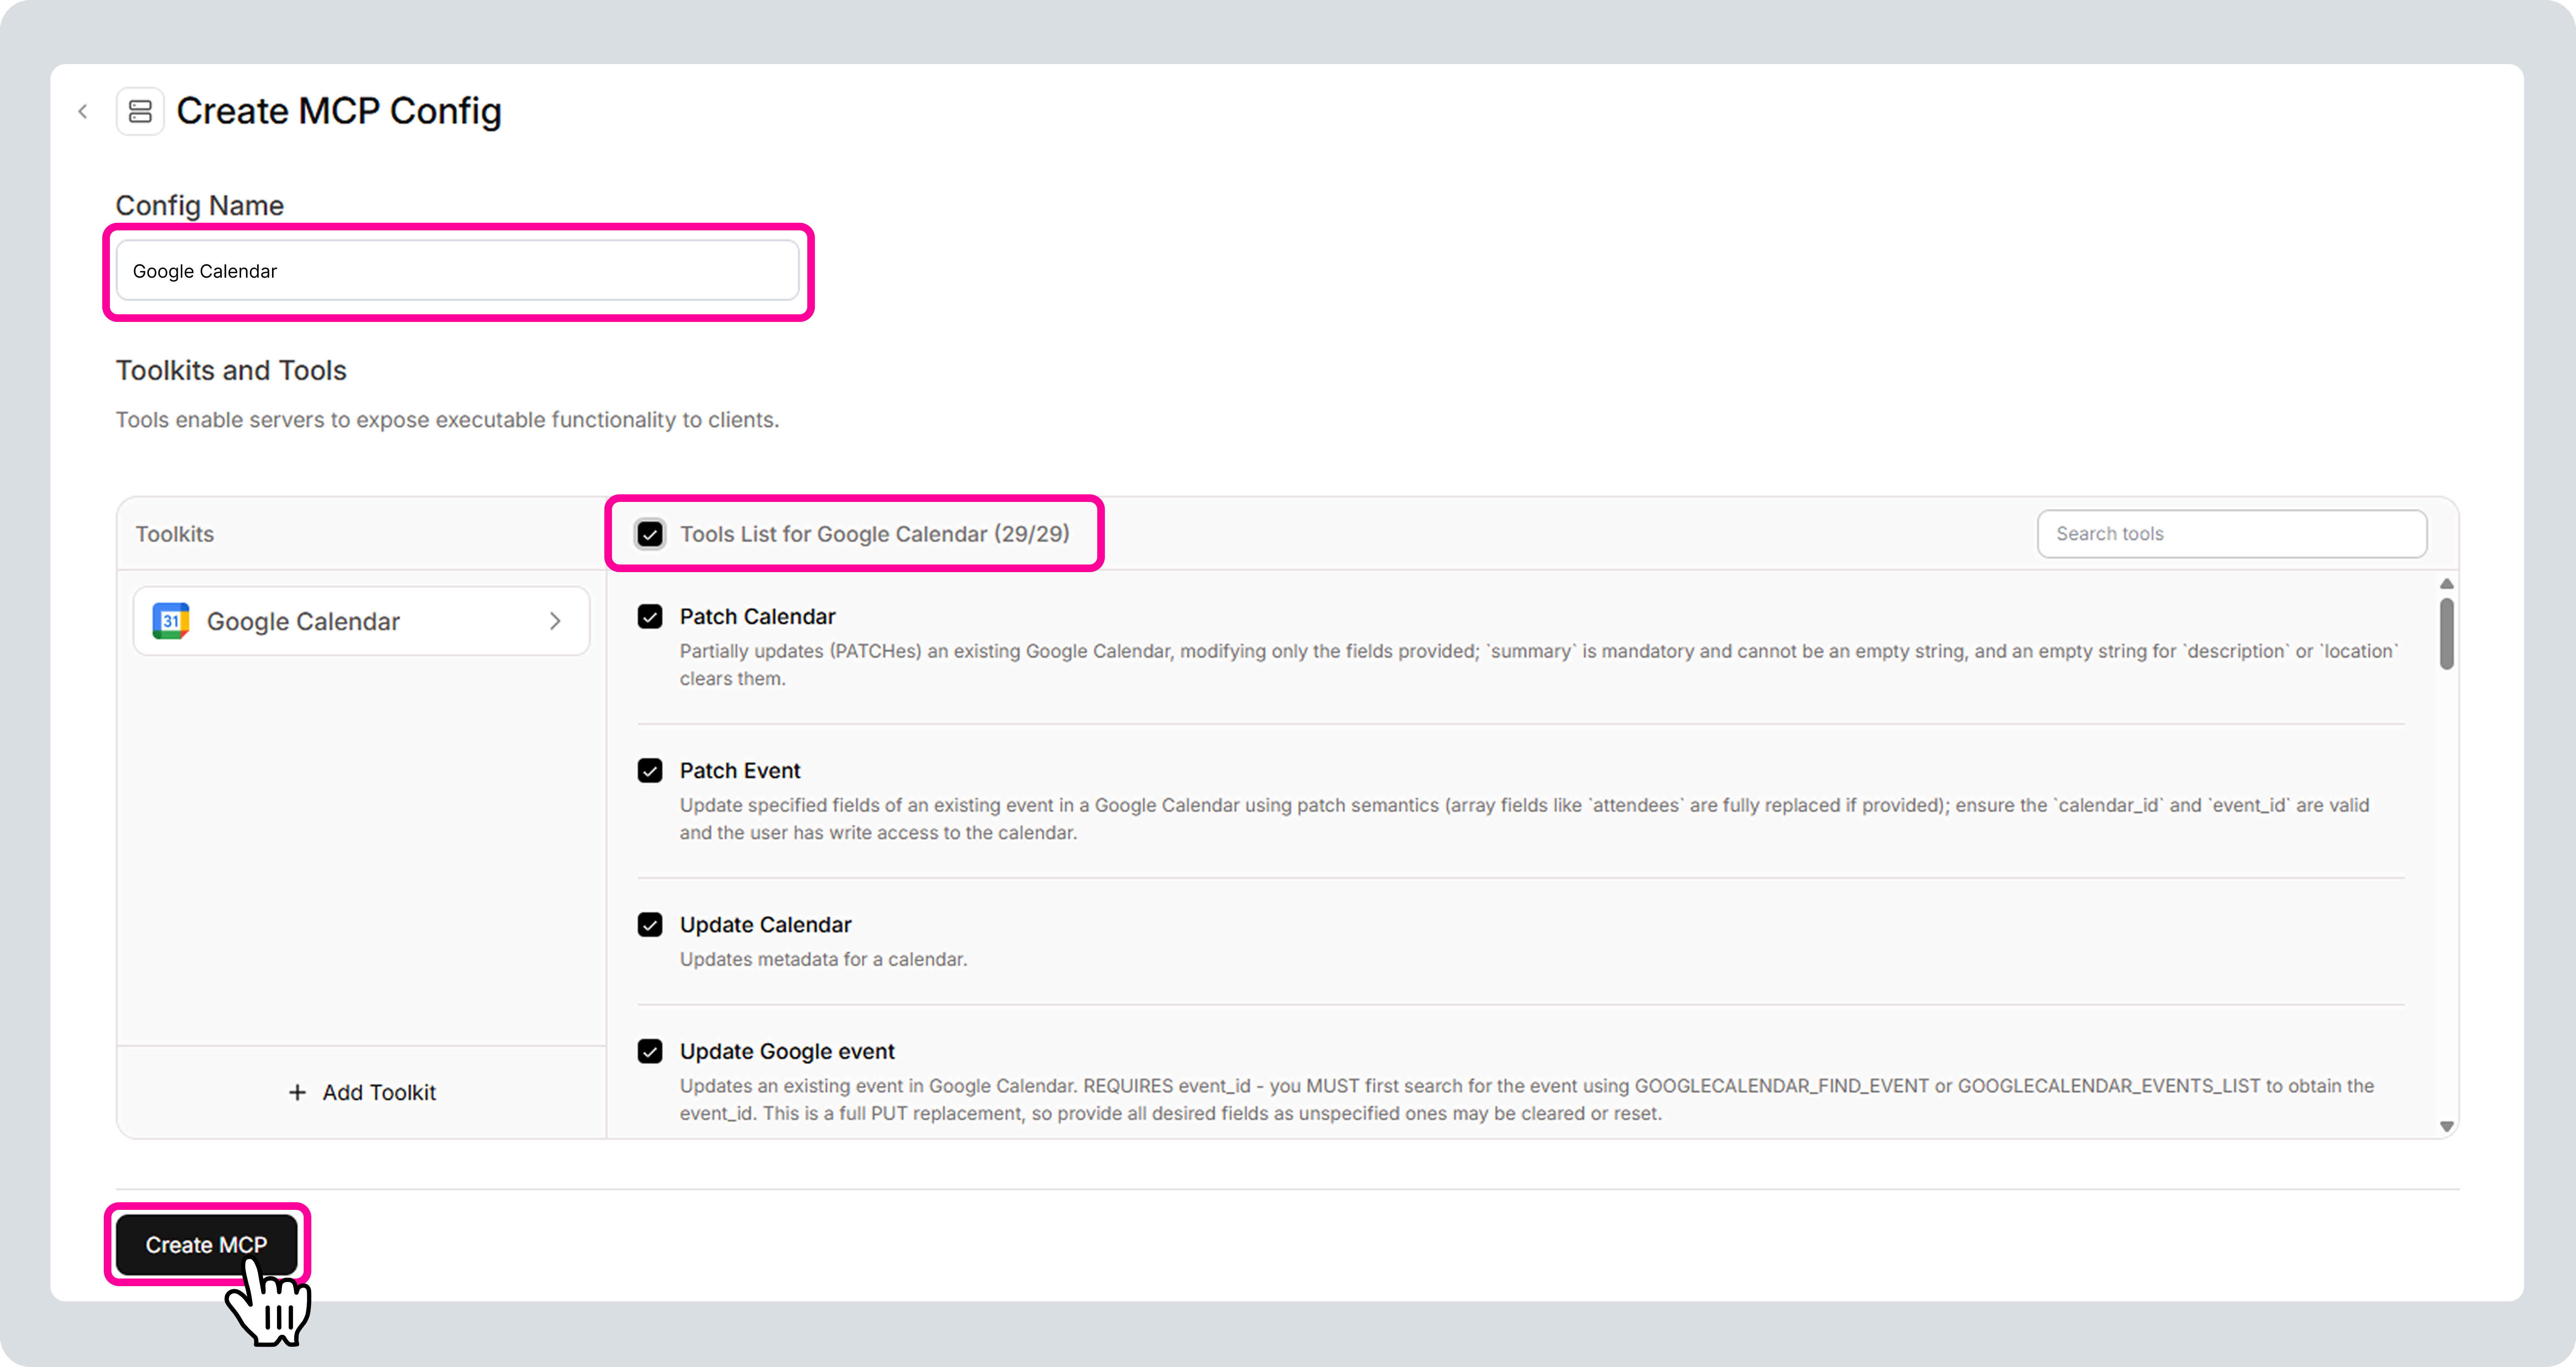Click the server config icon beside title

pyautogui.click(x=140, y=111)
